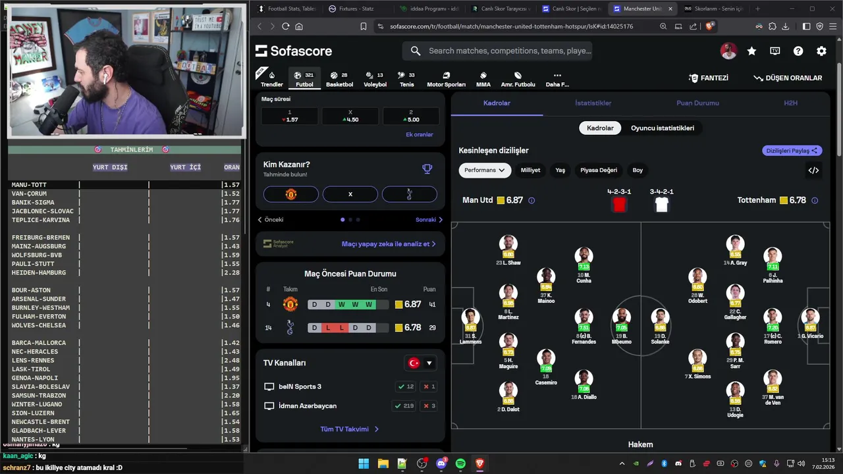Open the Performans dropdown filter

[485, 171]
